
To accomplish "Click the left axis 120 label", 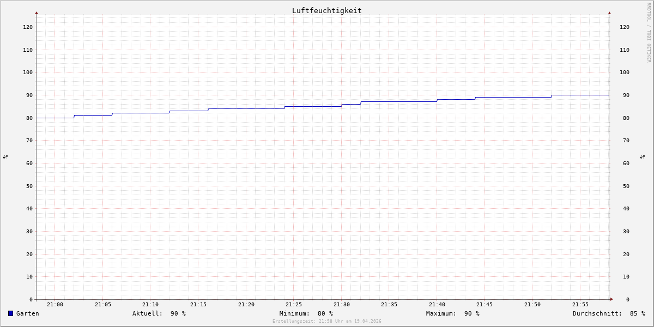I will click(x=28, y=27).
